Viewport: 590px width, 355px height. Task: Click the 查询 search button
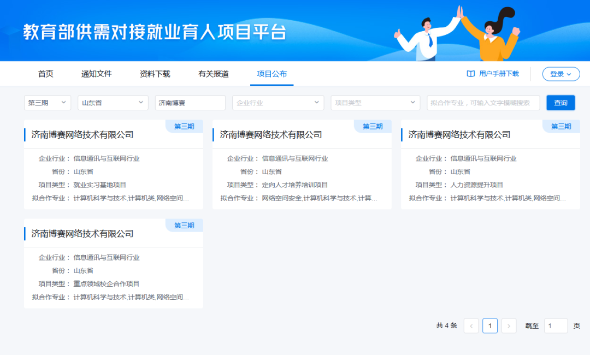[x=561, y=103]
